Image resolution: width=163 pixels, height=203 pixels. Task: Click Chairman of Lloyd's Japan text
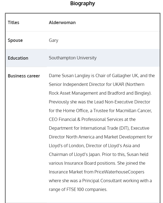point(75,155)
